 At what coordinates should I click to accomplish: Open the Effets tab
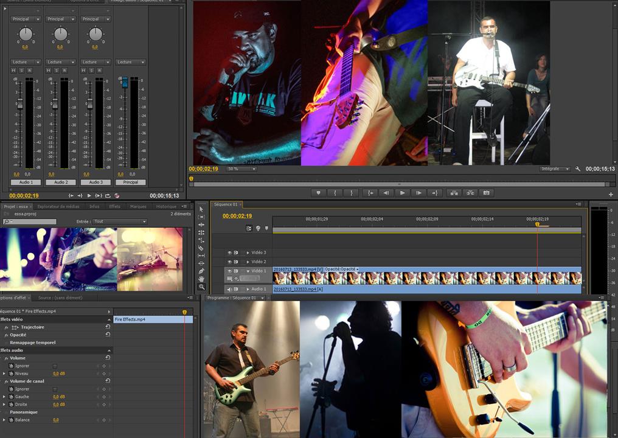115,206
